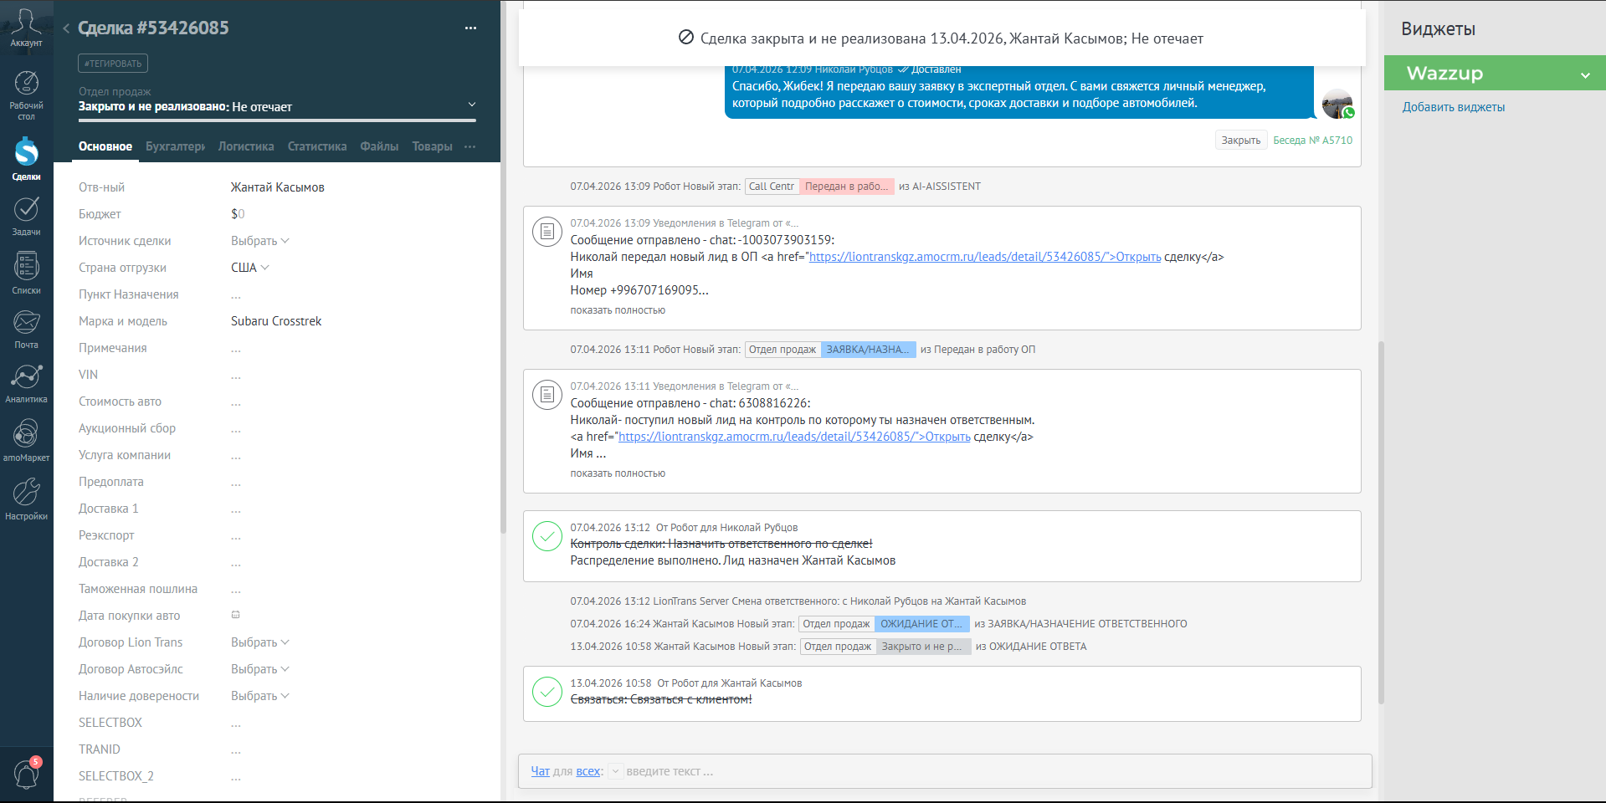Click note icon of 13:09 Telegram notification
1606x803 pixels.
click(547, 231)
